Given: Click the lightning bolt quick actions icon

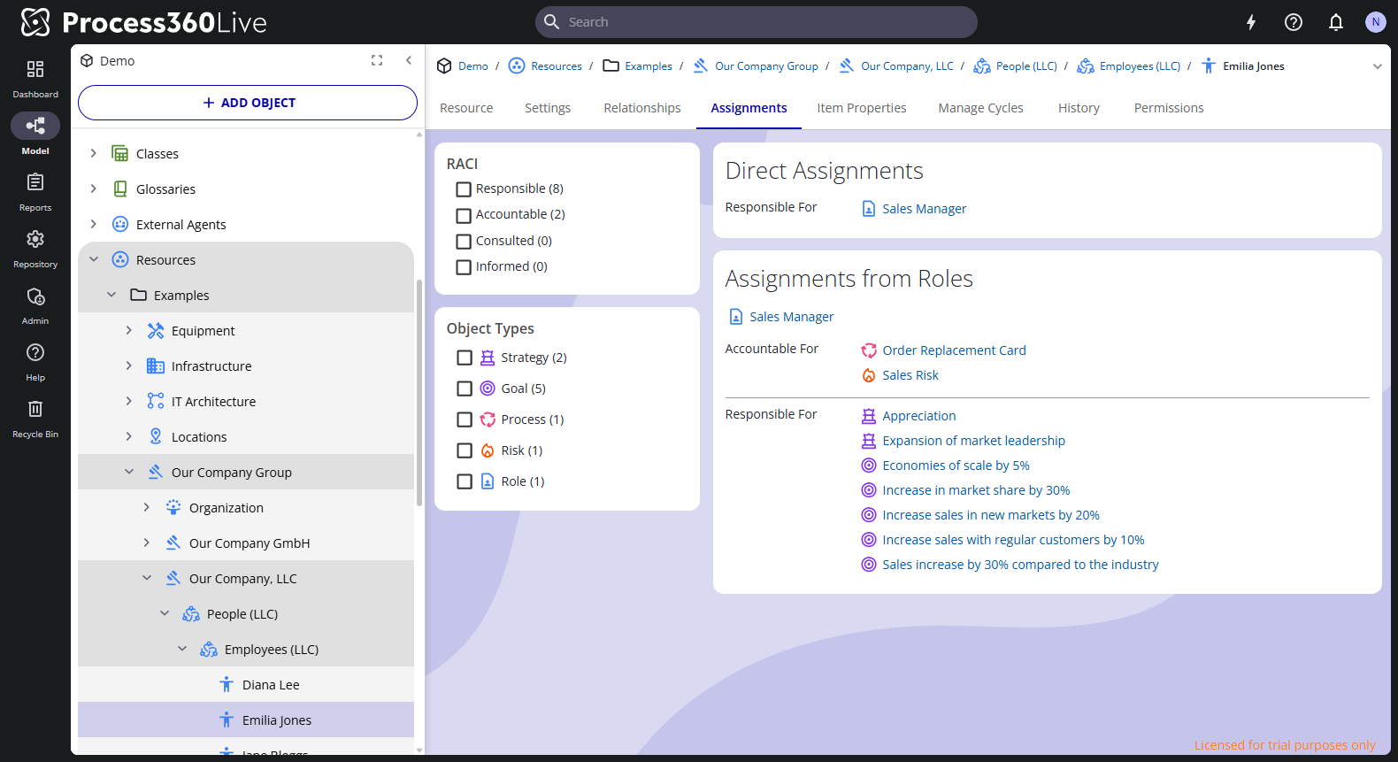Looking at the screenshot, I should [1251, 22].
